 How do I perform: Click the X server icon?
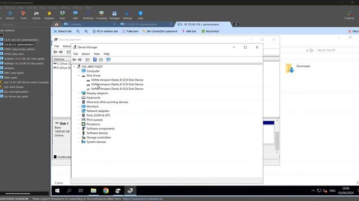tap(349, 15)
